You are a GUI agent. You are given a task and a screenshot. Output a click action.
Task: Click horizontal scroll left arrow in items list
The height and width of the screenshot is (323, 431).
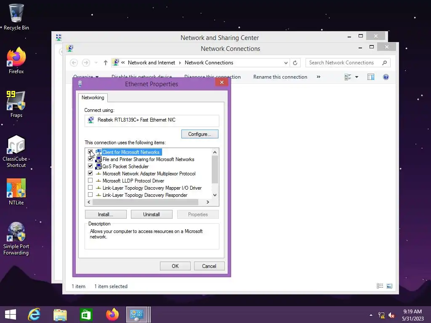[89, 202]
